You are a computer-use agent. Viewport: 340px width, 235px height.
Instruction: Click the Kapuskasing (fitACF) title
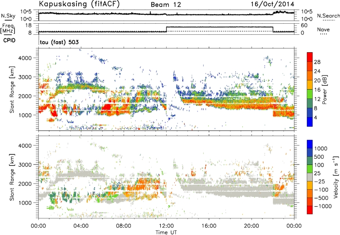pos(79,4)
